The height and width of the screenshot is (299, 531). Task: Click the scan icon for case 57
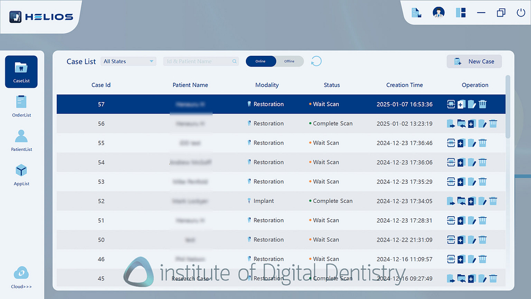(x=451, y=104)
